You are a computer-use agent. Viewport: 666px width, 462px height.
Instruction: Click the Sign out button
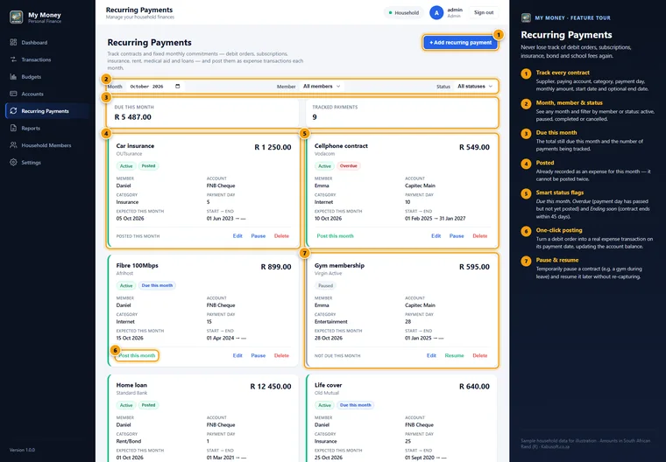click(x=484, y=13)
